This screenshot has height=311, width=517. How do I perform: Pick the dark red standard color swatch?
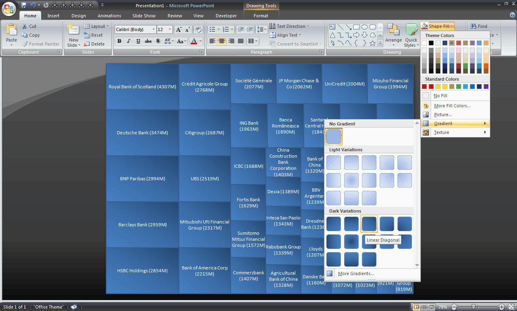[424, 86]
